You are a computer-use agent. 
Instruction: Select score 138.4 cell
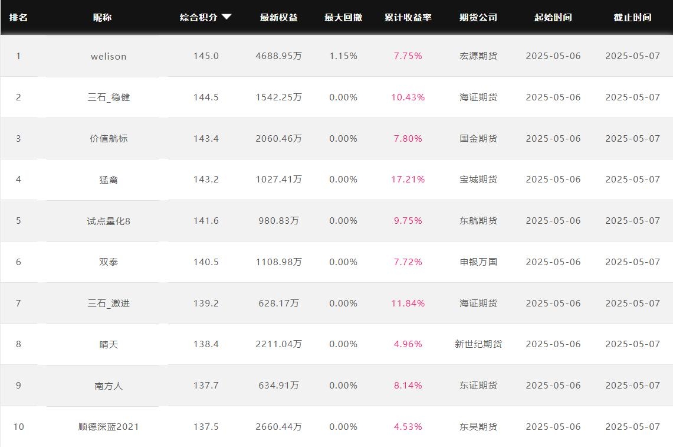pyautogui.click(x=206, y=344)
